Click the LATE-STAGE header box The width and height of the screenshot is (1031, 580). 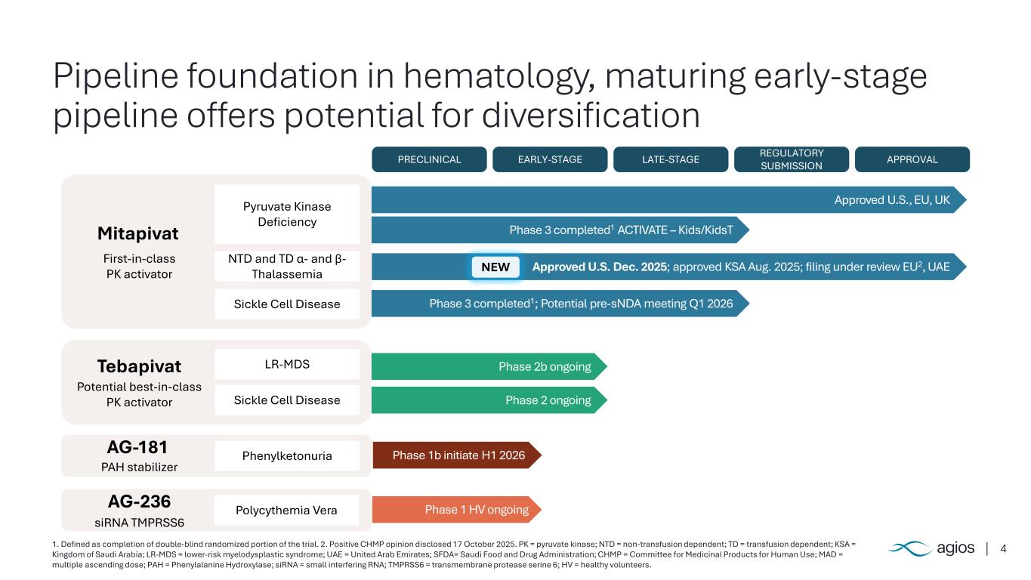click(x=670, y=159)
